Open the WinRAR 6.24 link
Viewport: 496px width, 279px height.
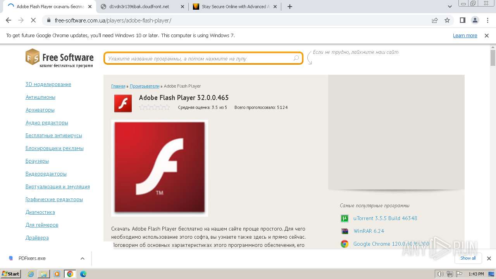point(369,231)
